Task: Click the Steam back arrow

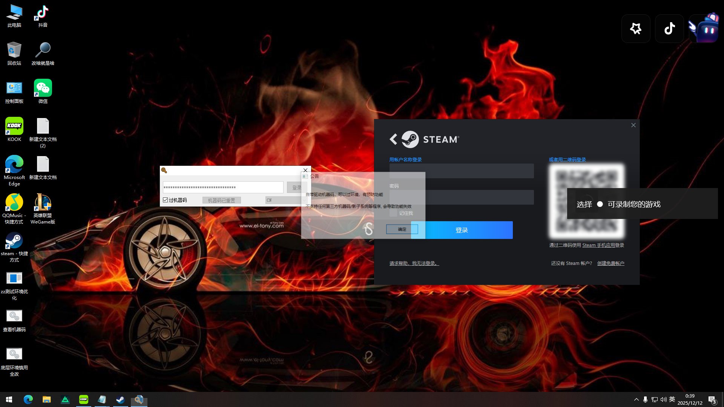Action: pos(393,139)
